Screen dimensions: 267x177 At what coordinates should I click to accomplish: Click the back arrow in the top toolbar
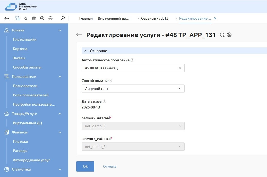(7, 18)
